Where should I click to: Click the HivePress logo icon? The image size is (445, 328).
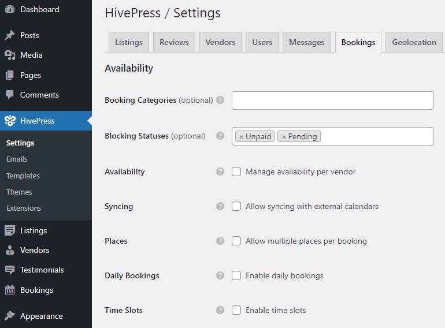10,121
